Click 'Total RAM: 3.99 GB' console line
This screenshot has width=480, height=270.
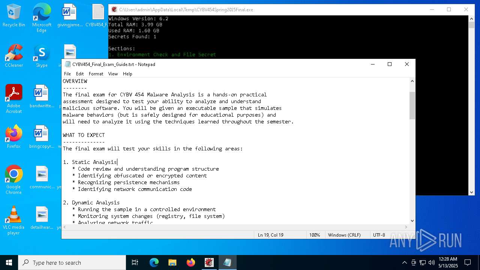click(135, 24)
